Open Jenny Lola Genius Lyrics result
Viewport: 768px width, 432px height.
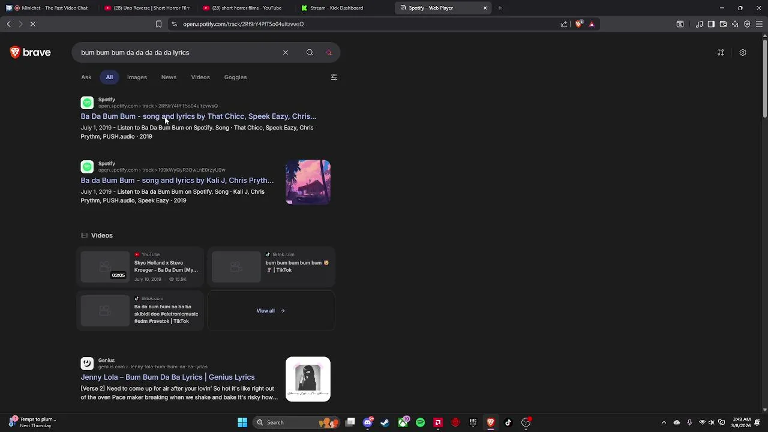(167, 377)
